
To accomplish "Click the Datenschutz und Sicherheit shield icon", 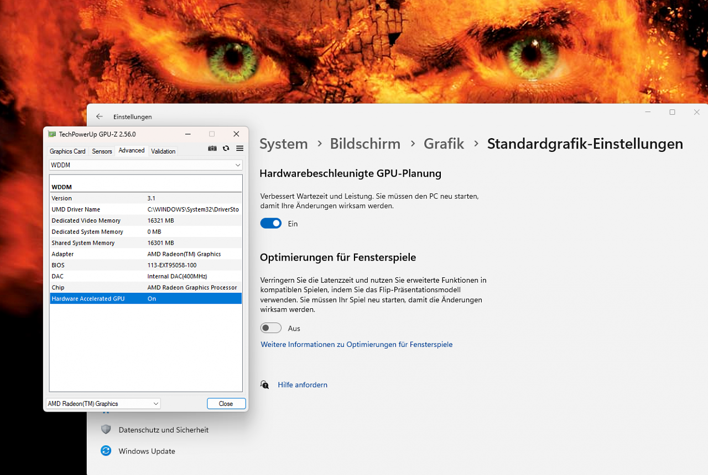I will click(x=106, y=429).
